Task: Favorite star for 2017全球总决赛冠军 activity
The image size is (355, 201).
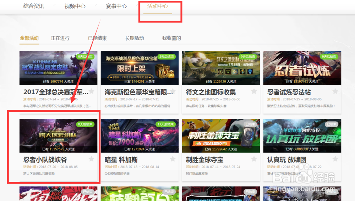Action: (x=92, y=91)
